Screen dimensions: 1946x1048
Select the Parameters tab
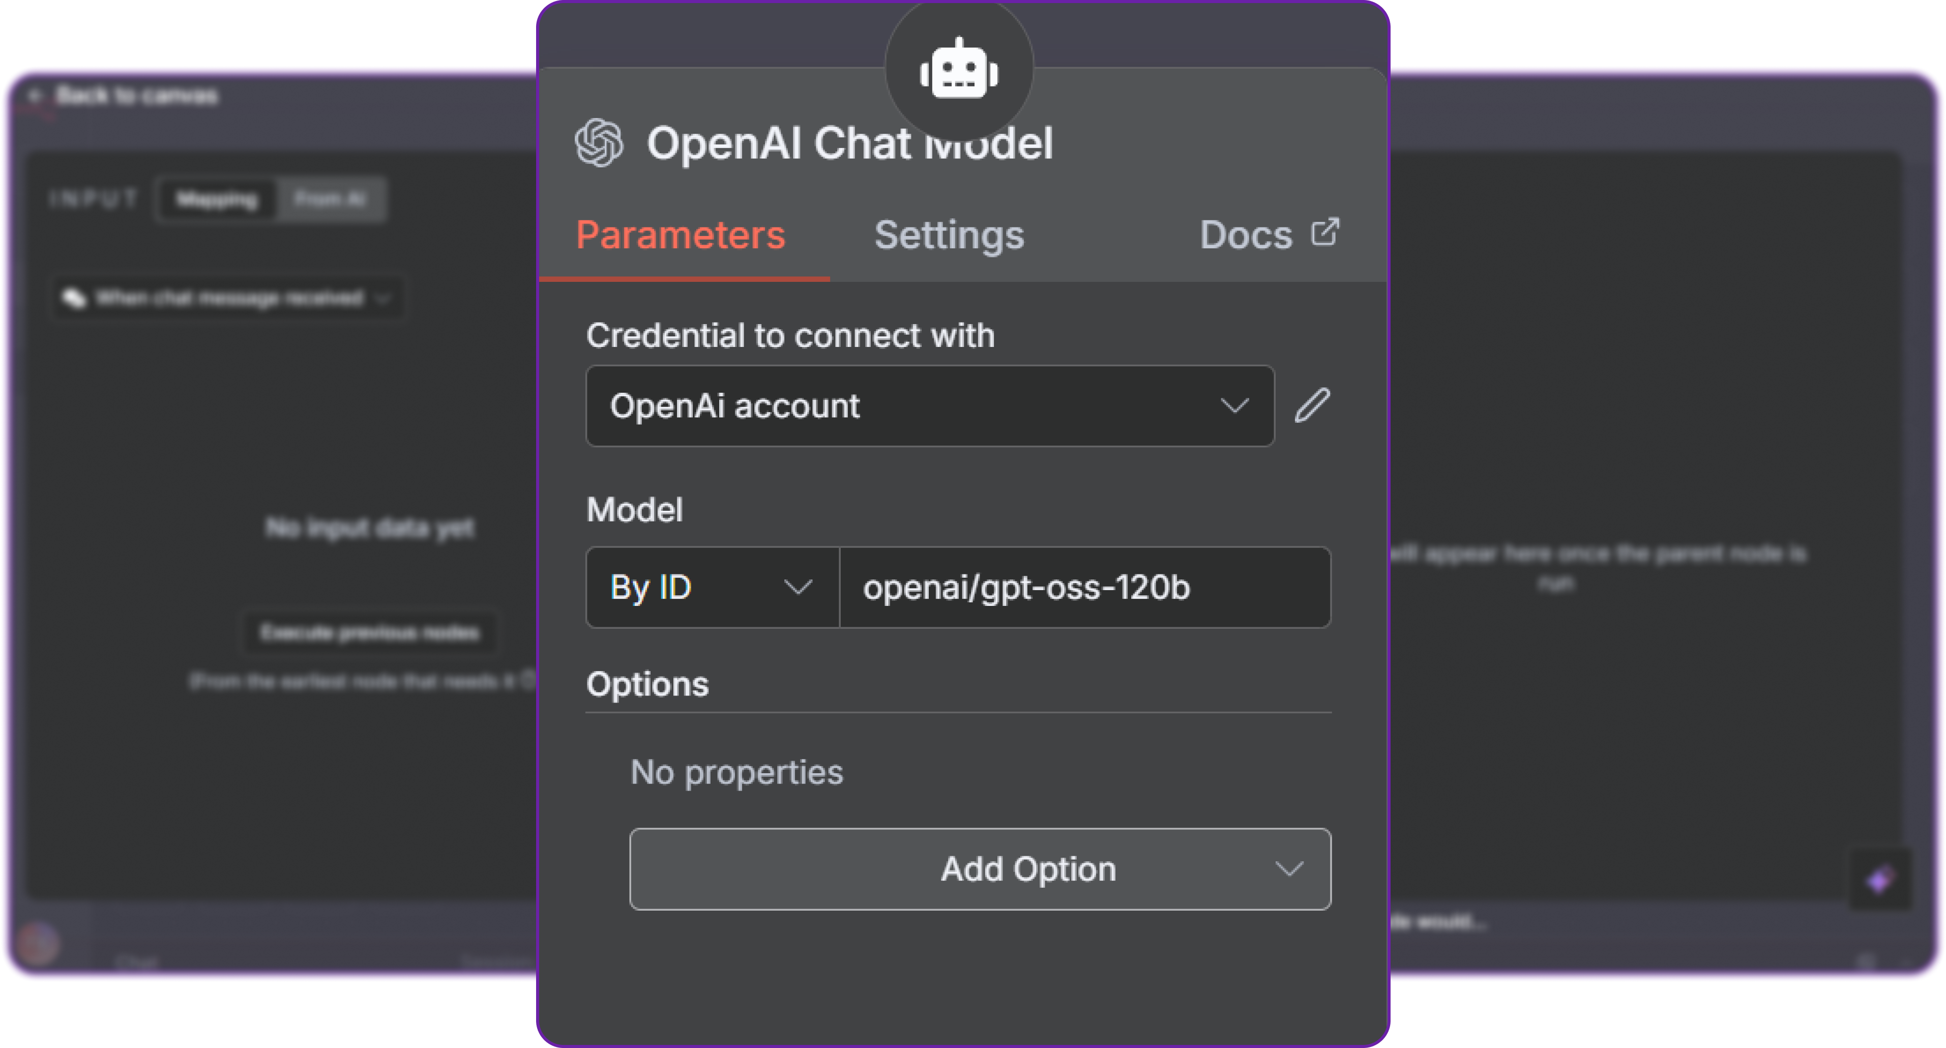(x=681, y=235)
